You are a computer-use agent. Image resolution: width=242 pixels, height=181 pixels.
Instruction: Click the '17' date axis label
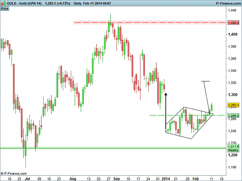(138, 179)
